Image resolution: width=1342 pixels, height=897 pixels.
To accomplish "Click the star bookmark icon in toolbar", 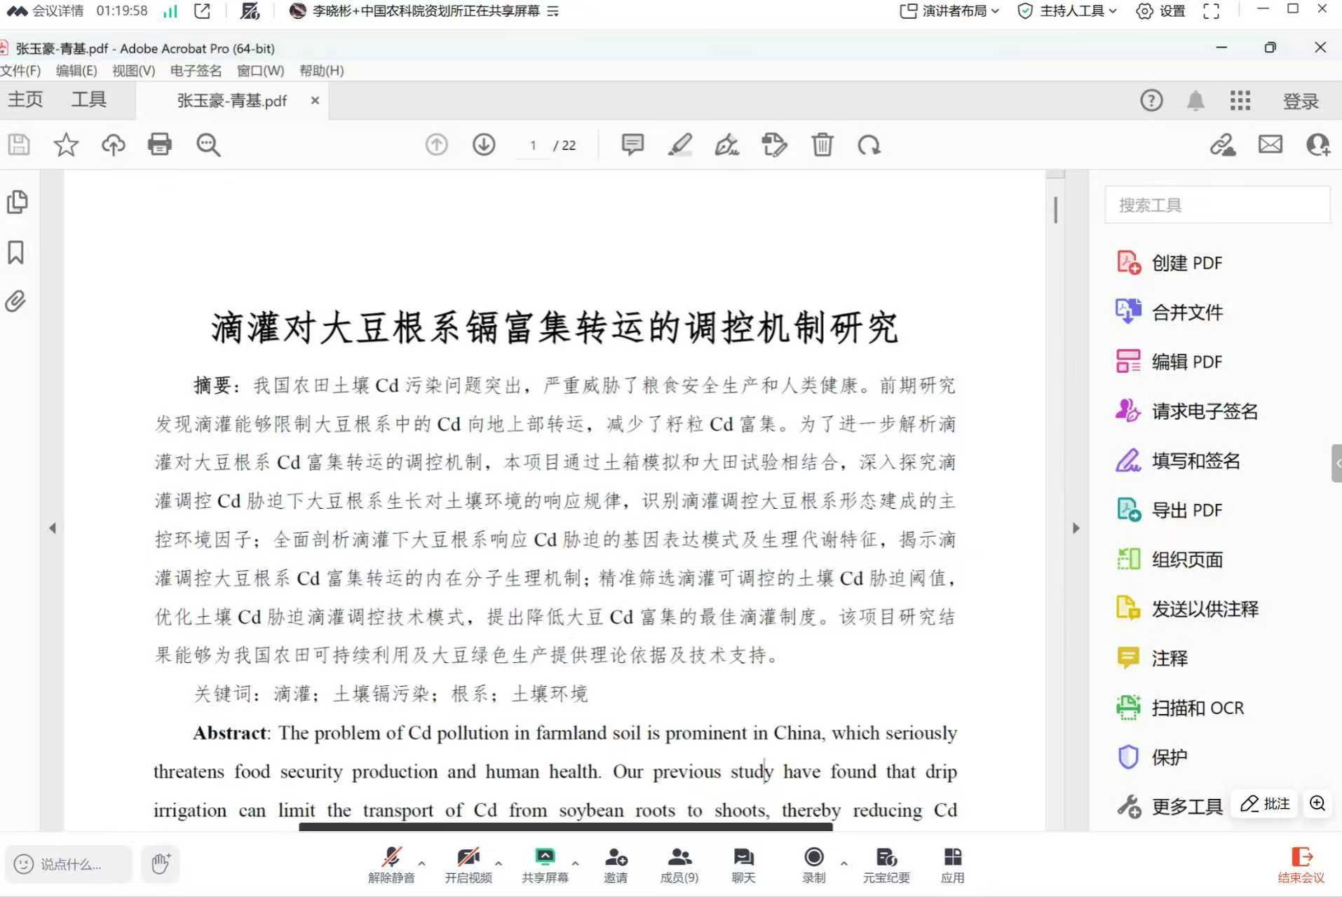I will 66,144.
